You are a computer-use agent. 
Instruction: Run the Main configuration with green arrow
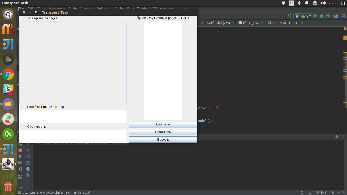click(x=316, y=16)
